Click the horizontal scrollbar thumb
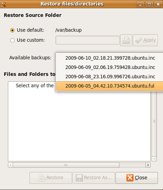This screenshot has height=190, width=163. click(x=66, y=165)
